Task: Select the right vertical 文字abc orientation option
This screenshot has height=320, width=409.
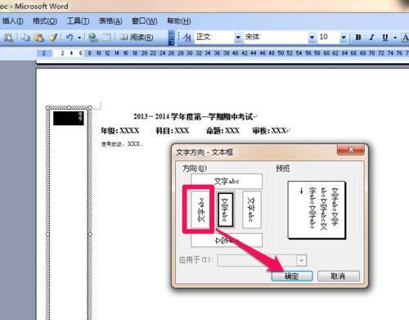Action: point(252,210)
